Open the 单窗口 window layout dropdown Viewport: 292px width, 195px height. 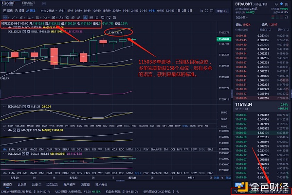point(222,11)
